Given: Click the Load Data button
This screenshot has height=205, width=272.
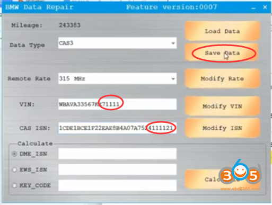Looking at the screenshot, I should 222,31.
